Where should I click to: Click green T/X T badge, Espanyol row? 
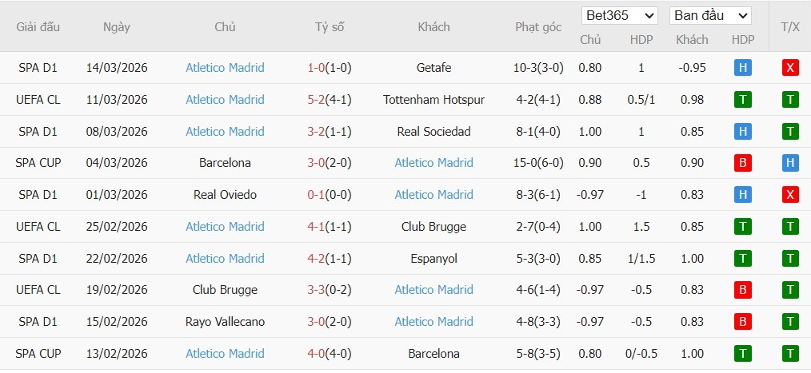[790, 259]
